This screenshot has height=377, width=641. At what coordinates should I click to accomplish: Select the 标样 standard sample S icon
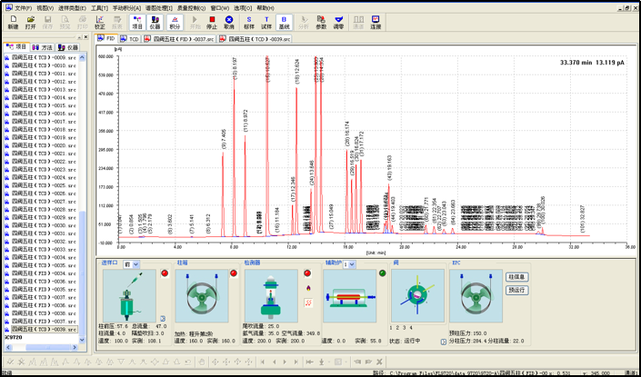pyautogui.click(x=249, y=23)
